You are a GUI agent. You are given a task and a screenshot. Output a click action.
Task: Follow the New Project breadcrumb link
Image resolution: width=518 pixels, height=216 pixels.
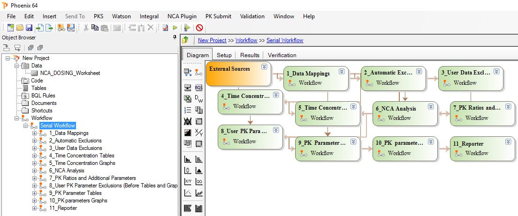pos(212,40)
